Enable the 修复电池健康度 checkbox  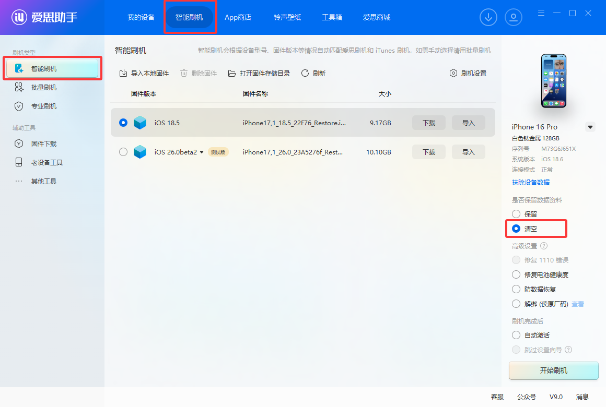pyautogui.click(x=516, y=274)
